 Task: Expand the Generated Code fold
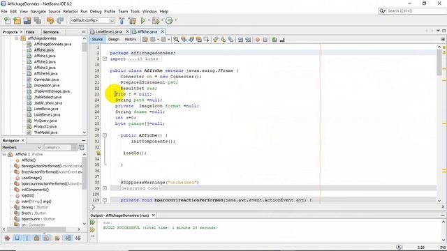coord(105,188)
